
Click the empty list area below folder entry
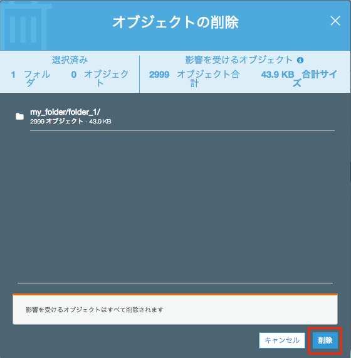(175, 206)
